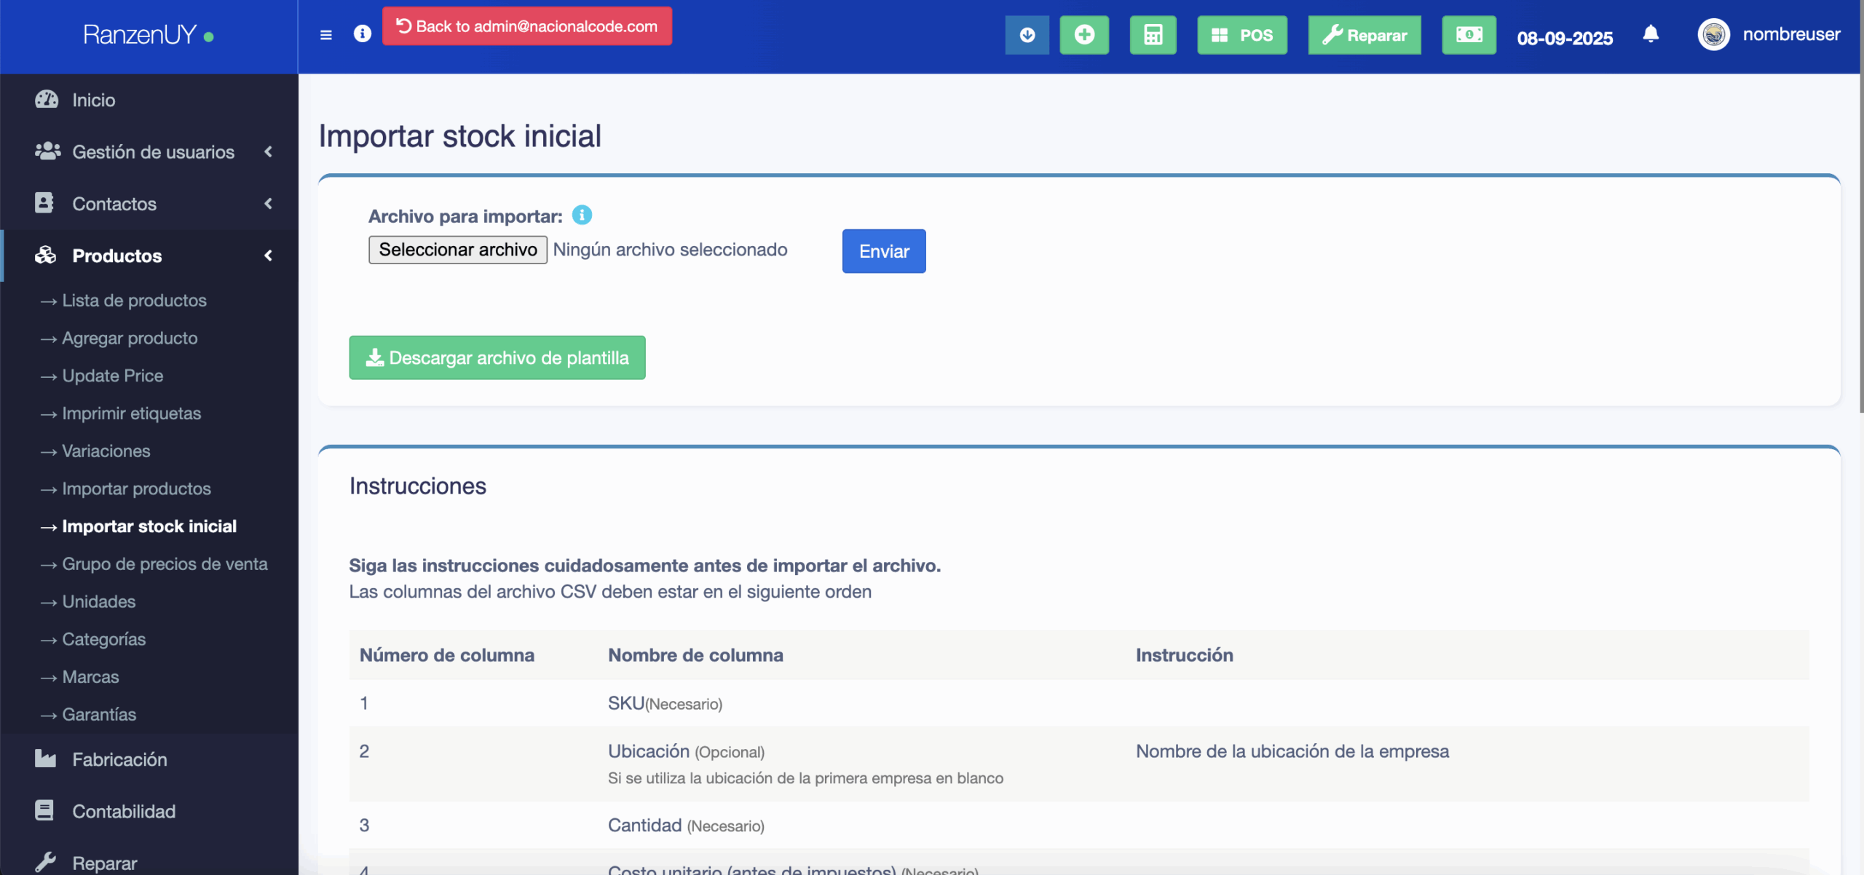The width and height of the screenshot is (1864, 875).
Task: Go to Importar productos in sidebar
Action: click(x=136, y=488)
